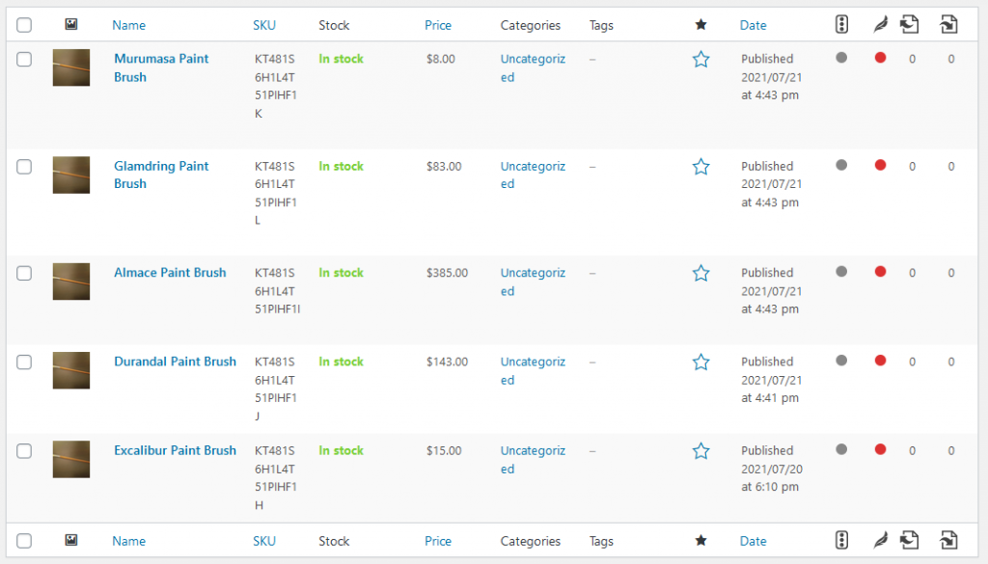Screen dimensions: 988x564
Task: Sort by Name in the footer
Action: [128, 541]
